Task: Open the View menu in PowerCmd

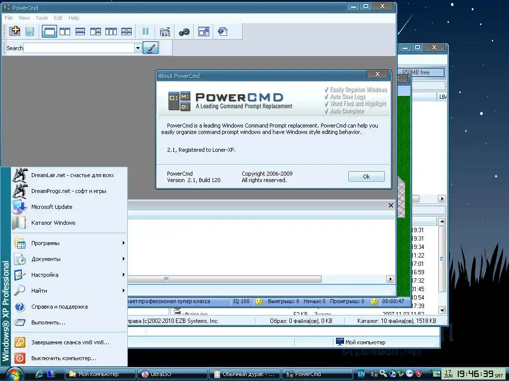Action: pos(24,18)
